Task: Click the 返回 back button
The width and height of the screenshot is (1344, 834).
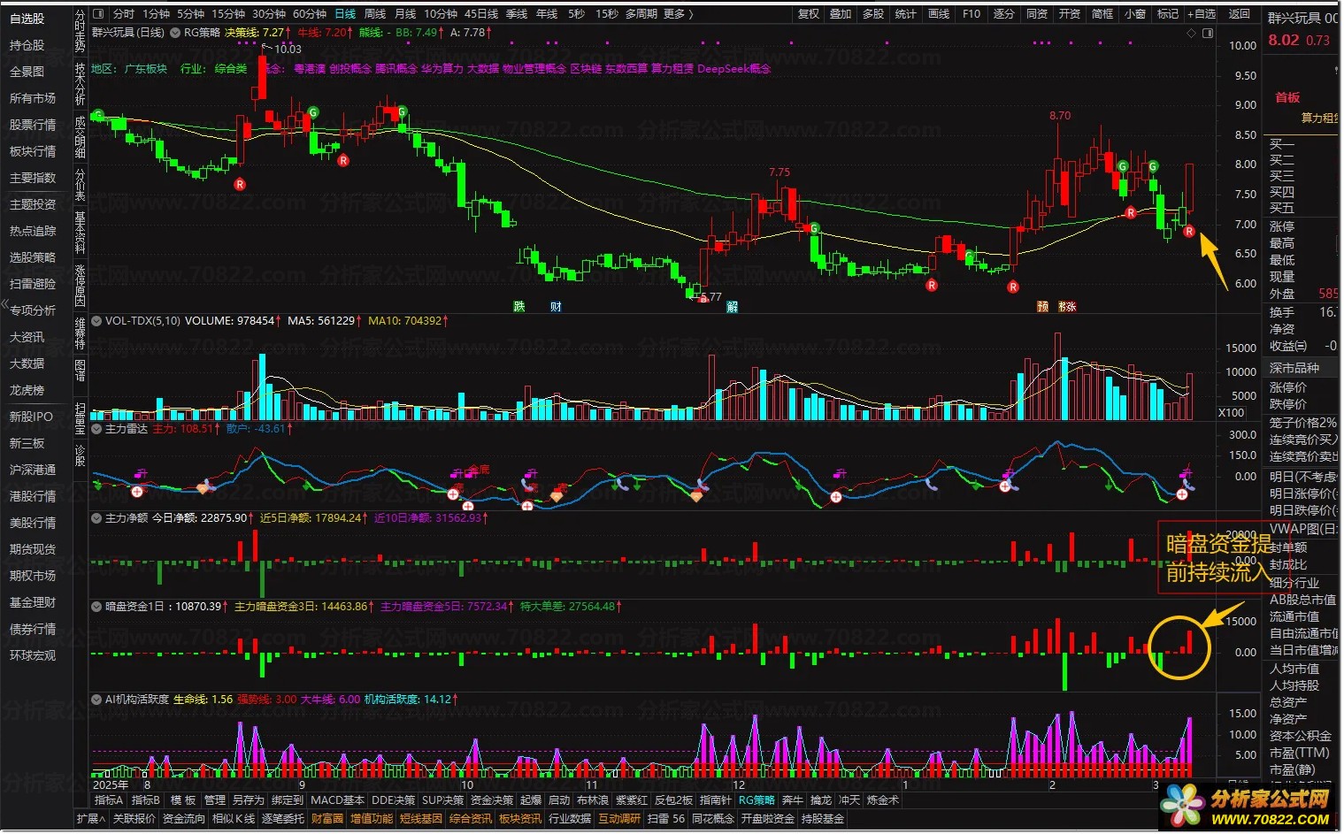Action: (x=1240, y=13)
